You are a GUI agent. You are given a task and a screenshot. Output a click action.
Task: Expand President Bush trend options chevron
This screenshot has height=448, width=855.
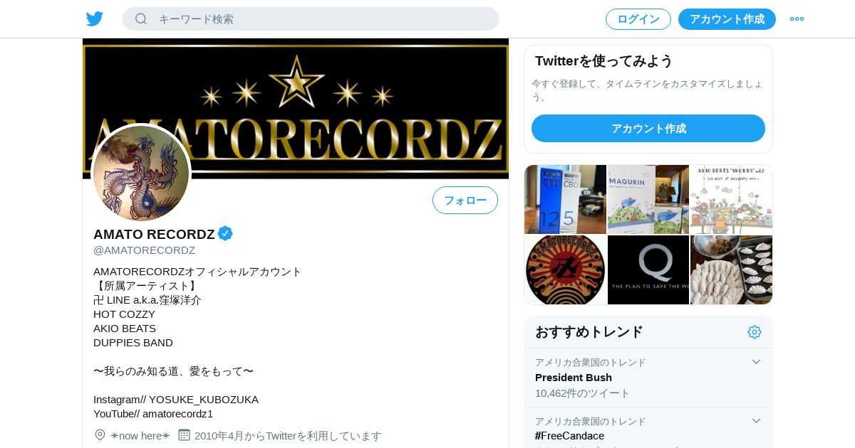point(756,362)
